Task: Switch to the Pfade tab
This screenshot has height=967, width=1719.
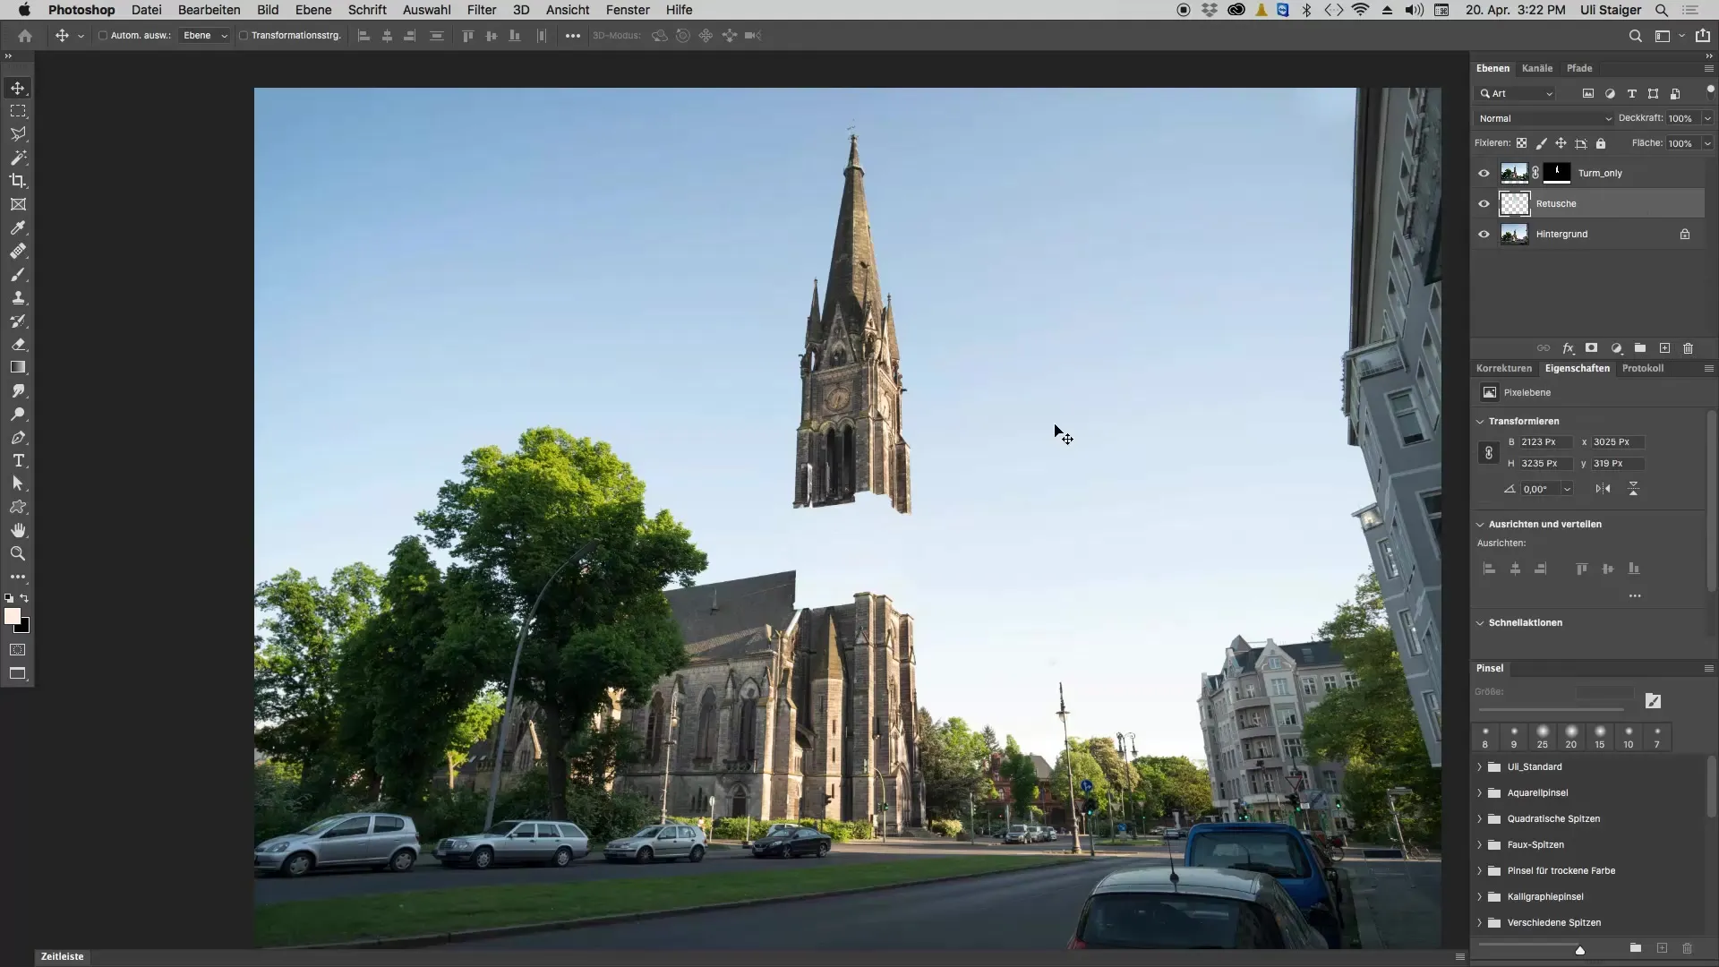Action: (x=1579, y=68)
